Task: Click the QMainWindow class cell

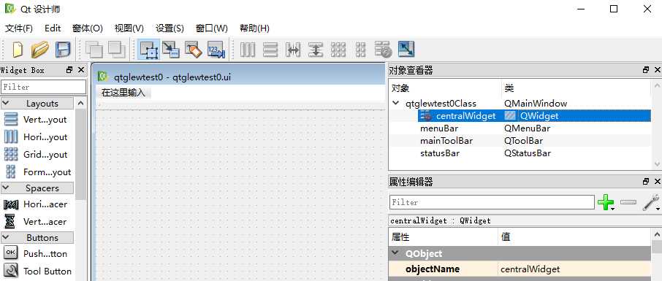Action: (x=536, y=104)
